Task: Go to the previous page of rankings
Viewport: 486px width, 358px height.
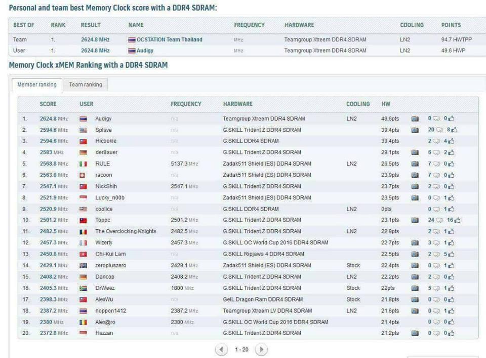Action: tap(221, 349)
